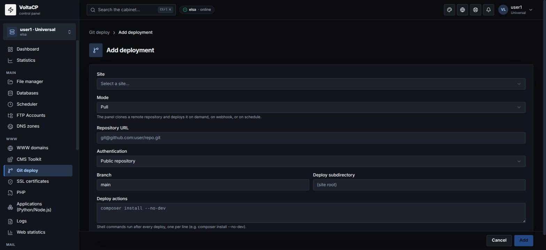Click the Applications (Python/Node.js) icon
The image size is (546, 250).
pyautogui.click(x=10, y=207)
